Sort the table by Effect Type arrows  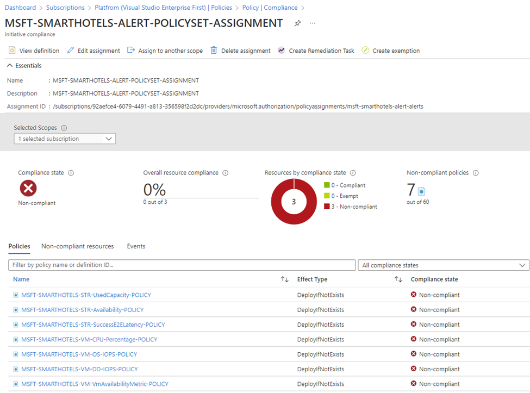(398, 279)
